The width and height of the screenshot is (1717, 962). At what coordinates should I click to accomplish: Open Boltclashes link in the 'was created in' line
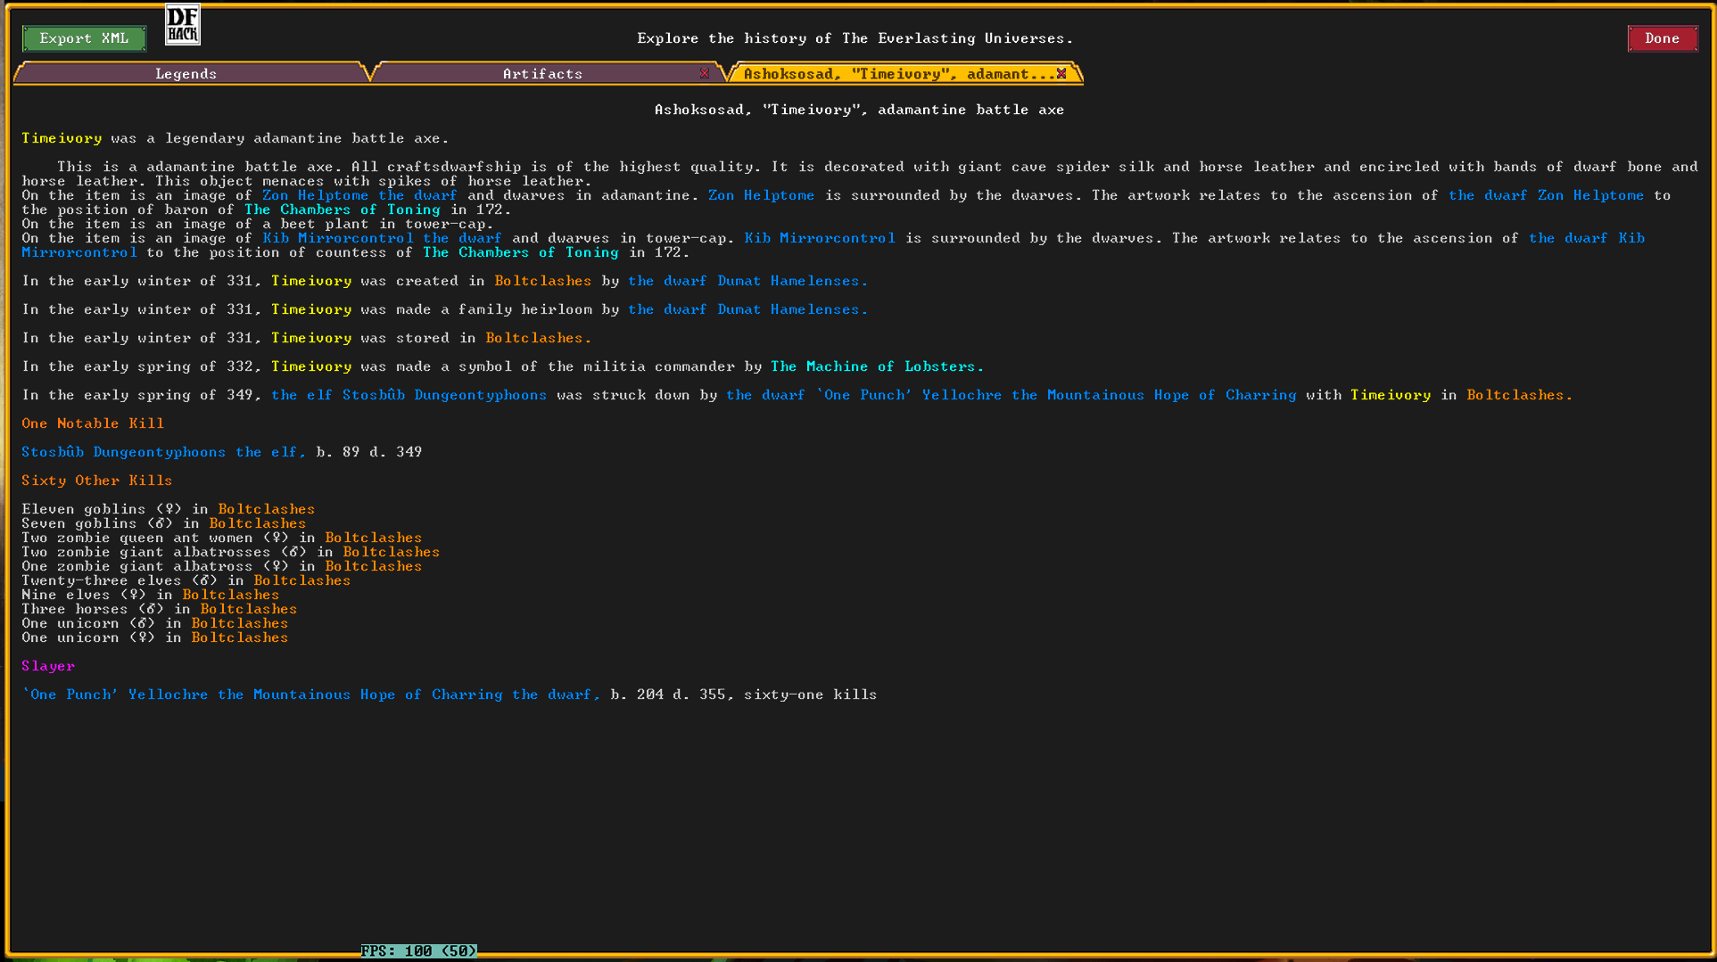543,281
